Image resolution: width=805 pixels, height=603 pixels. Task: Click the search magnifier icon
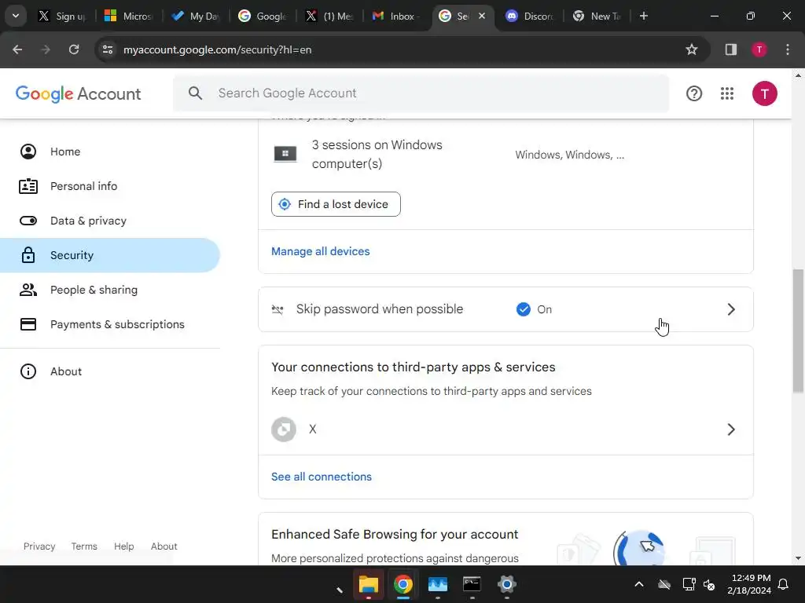tap(195, 93)
